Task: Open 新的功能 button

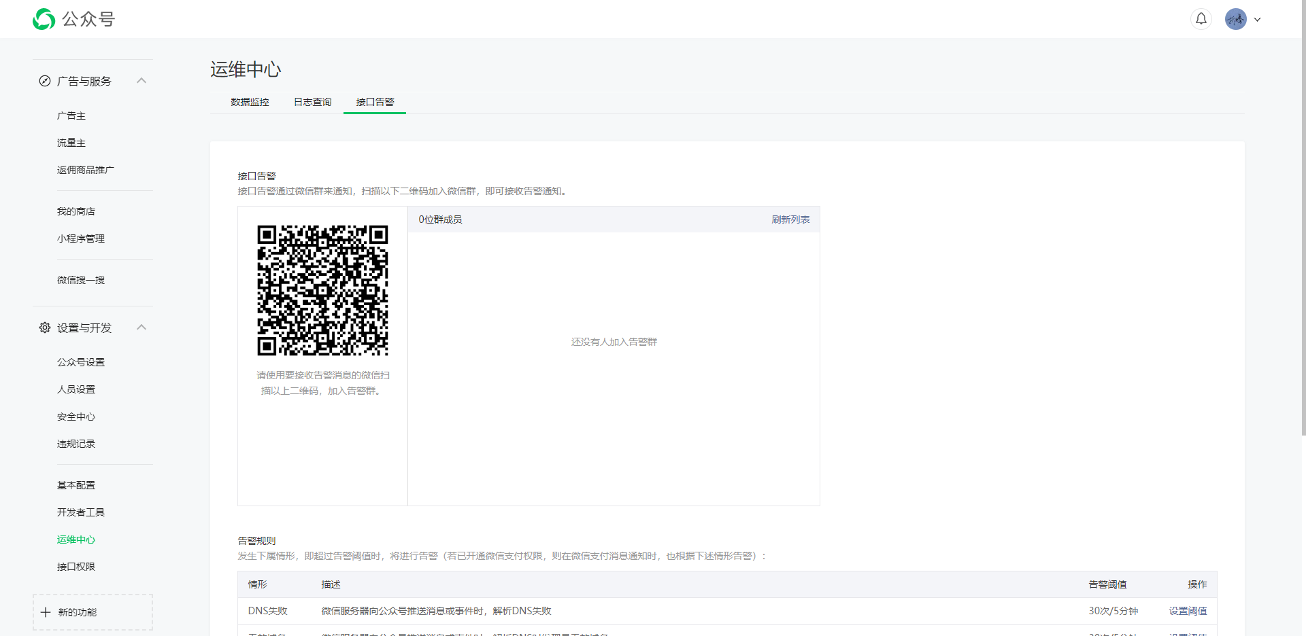Action: [93, 612]
